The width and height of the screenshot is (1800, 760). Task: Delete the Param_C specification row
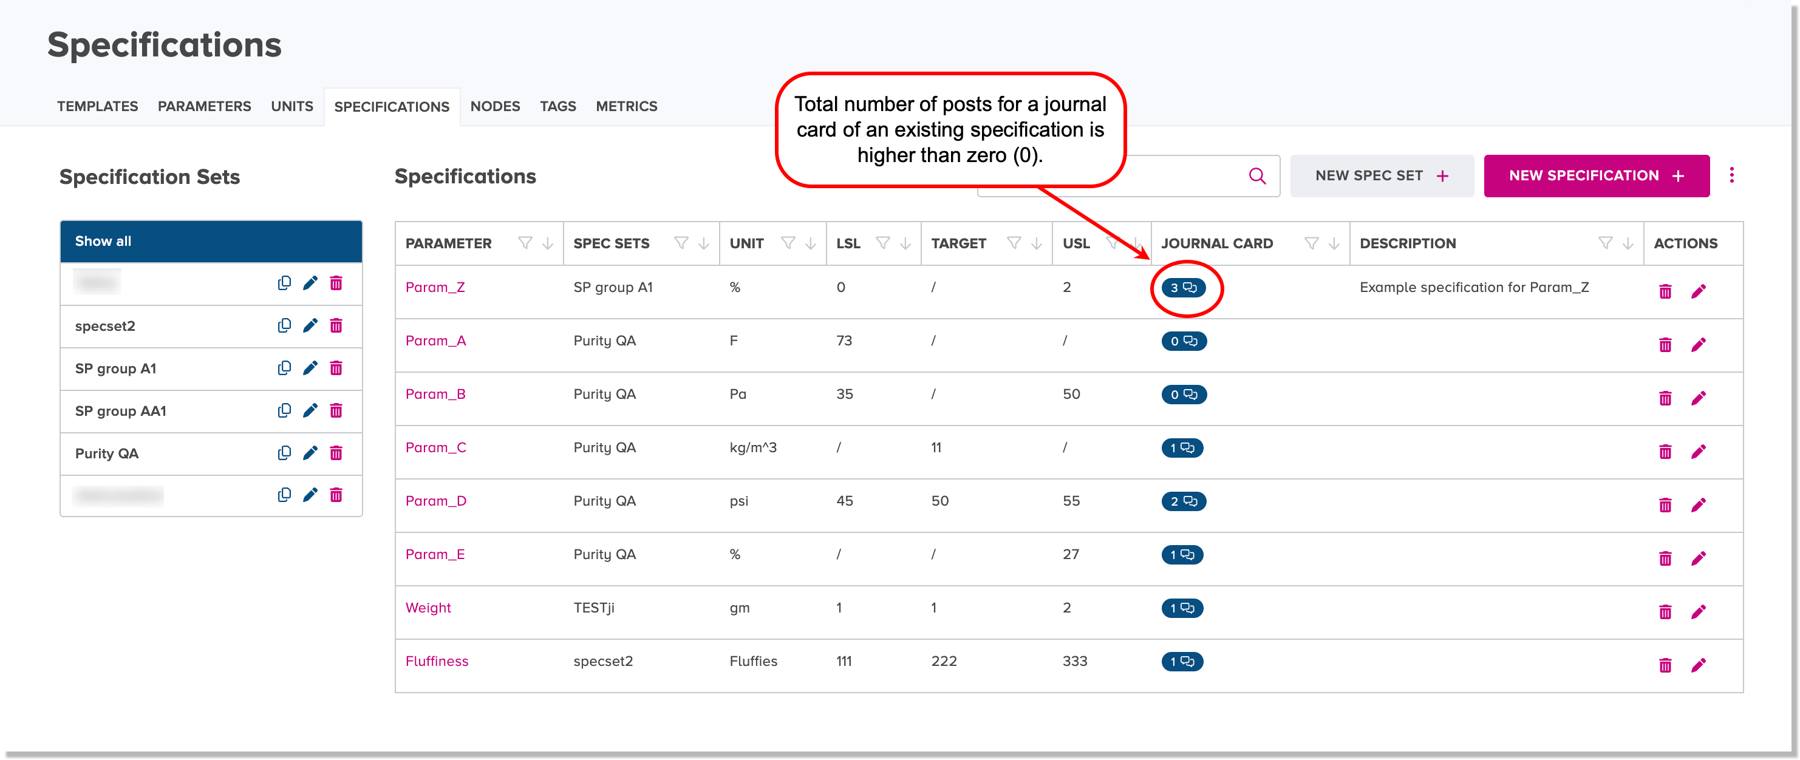coord(1665,452)
